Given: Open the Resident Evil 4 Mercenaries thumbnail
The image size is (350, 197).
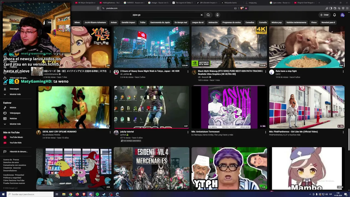Looking at the screenshot, I should click(x=151, y=168).
